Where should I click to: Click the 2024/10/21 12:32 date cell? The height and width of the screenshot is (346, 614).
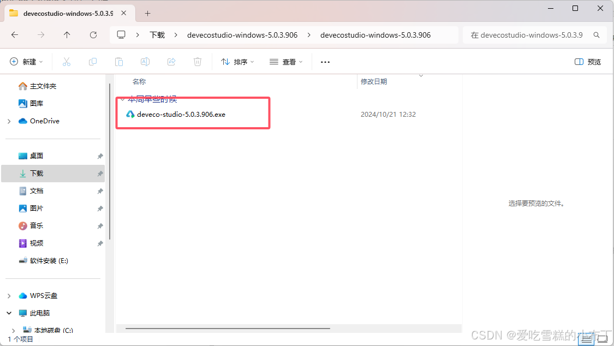click(x=388, y=114)
